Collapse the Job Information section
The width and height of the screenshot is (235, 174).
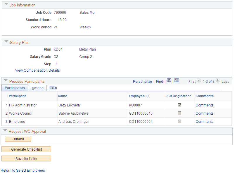[x=6, y=5]
